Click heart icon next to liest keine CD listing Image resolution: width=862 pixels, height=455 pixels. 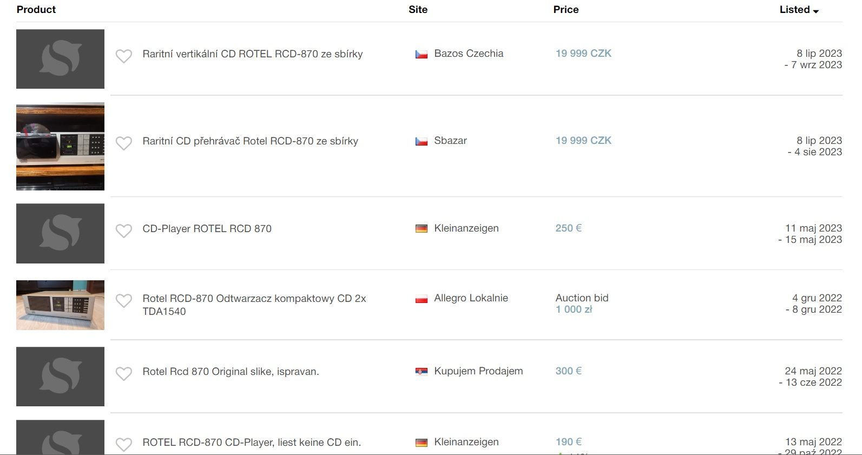124,444
